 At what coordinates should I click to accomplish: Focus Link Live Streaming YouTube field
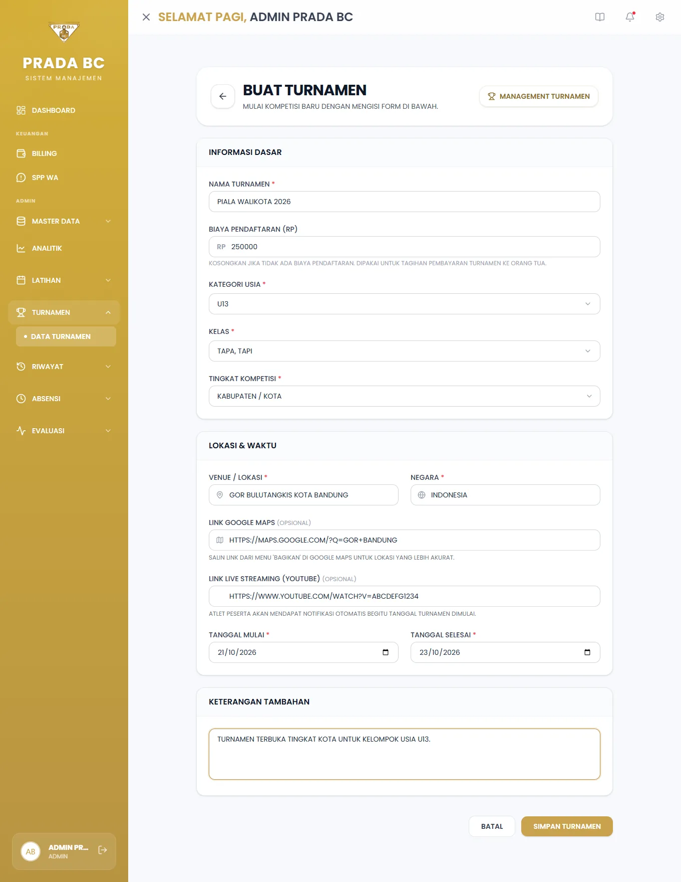point(404,596)
